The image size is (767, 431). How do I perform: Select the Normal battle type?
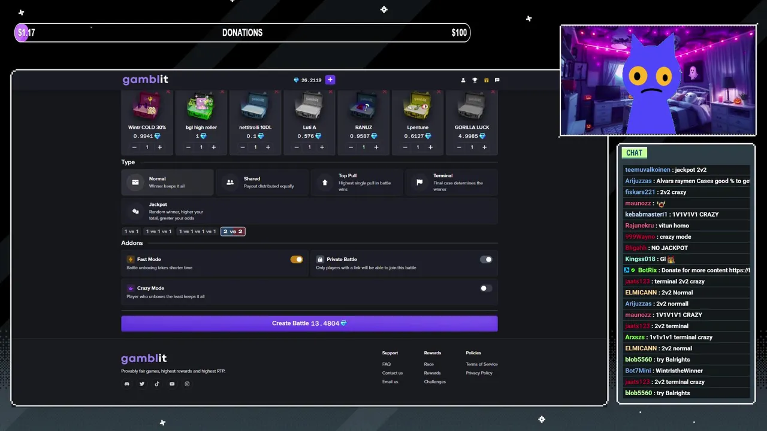tap(167, 182)
